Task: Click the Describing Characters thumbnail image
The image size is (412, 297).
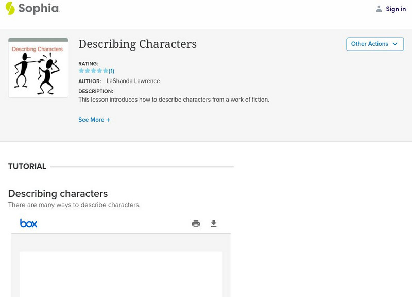Action: tap(38, 68)
